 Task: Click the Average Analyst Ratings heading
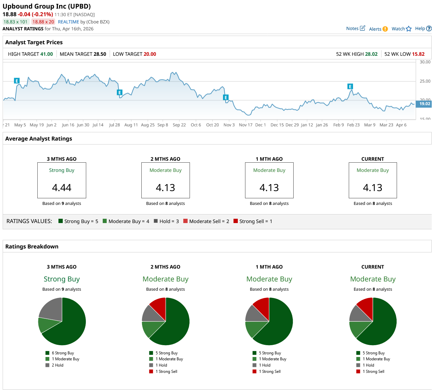(x=39, y=139)
